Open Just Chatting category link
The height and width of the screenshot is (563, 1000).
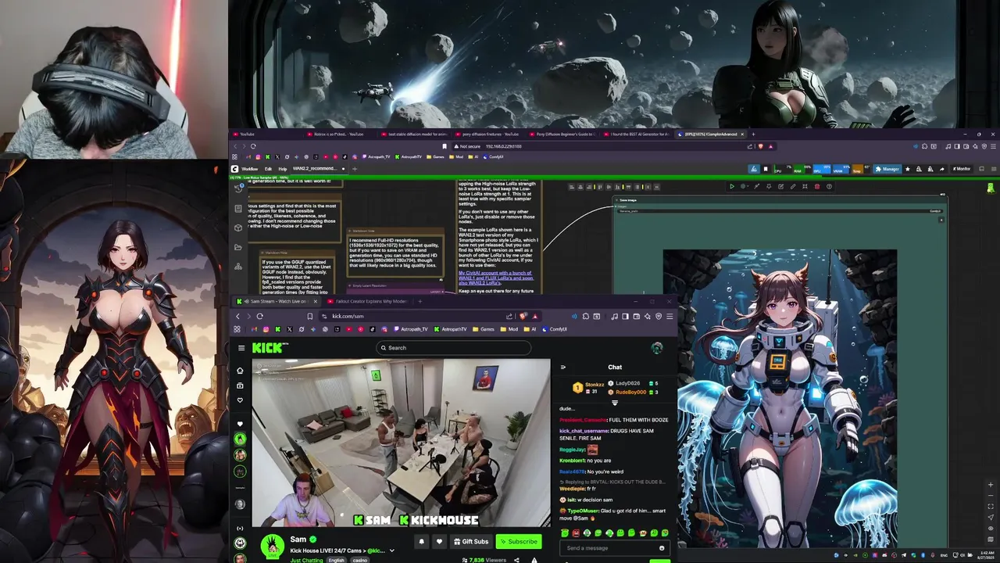click(x=306, y=560)
